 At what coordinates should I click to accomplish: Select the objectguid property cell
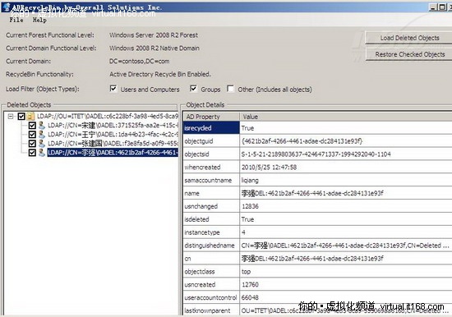[211, 141]
